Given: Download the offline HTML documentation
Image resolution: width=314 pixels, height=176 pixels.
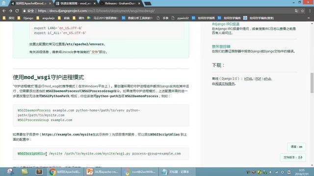Looking at the screenshot, I should click(x=248, y=79).
